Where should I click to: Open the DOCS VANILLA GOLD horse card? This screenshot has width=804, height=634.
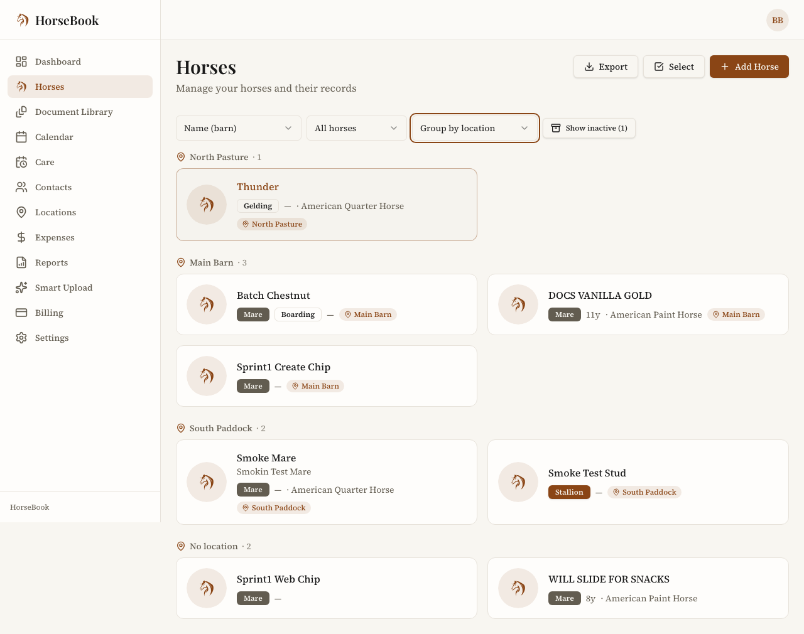[x=638, y=304]
